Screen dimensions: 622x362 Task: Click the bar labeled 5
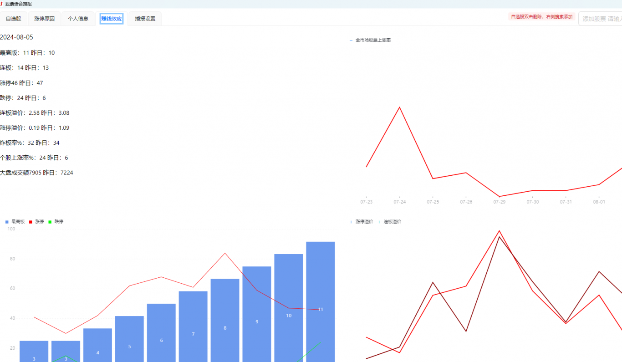pyautogui.click(x=129, y=339)
